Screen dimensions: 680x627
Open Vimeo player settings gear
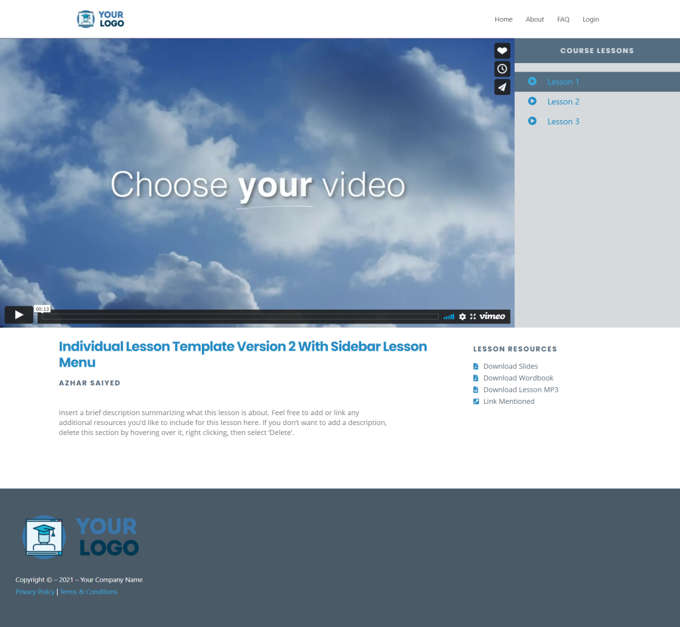(x=462, y=317)
